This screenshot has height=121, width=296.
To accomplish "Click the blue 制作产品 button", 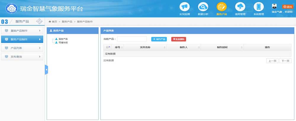I will point(159,39).
